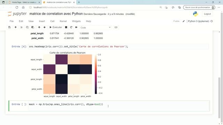Click the Entrée [ ] prompt of empty cell
The image size is (223, 125).
coord(19,104)
